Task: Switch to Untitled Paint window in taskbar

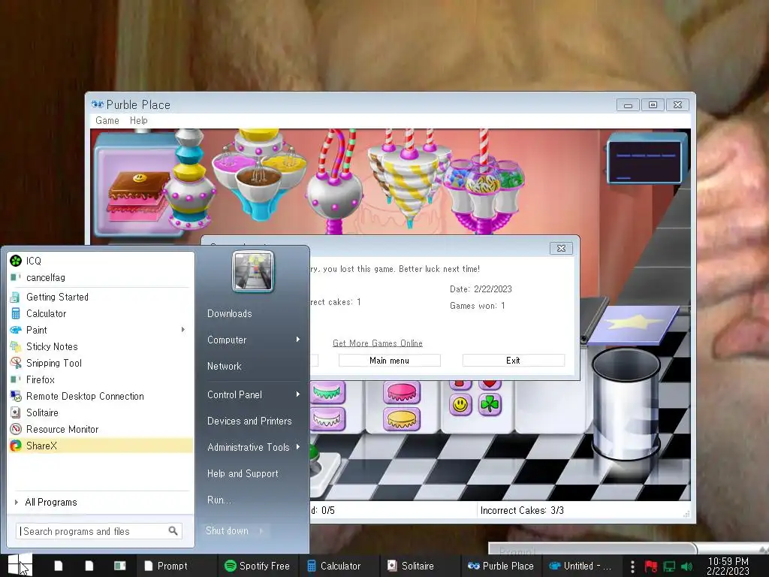Action: click(580, 566)
